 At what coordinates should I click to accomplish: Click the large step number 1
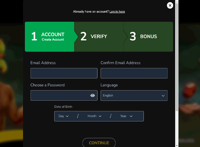coord(34,37)
